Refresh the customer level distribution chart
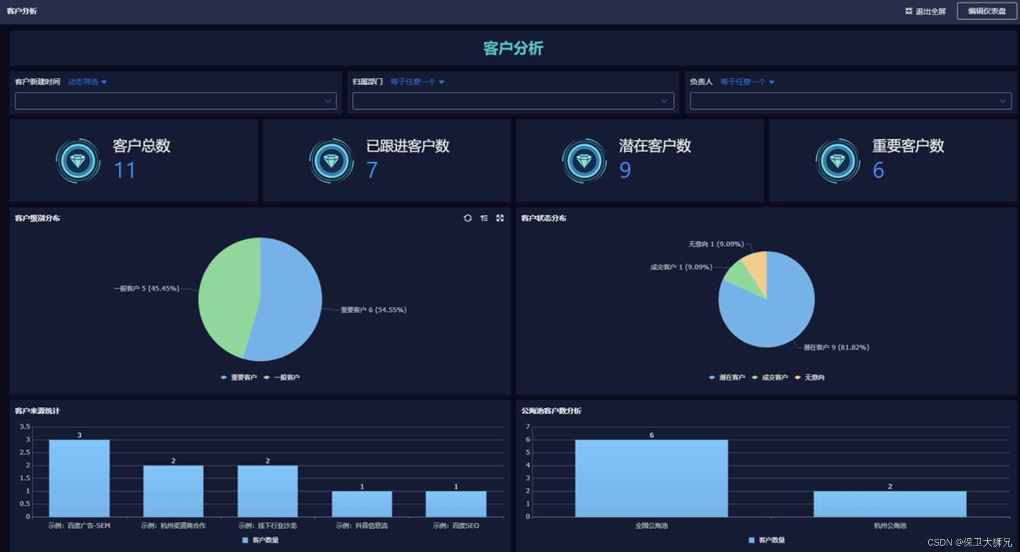The height and width of the screenshot is (552, 1020). point(467,218)
